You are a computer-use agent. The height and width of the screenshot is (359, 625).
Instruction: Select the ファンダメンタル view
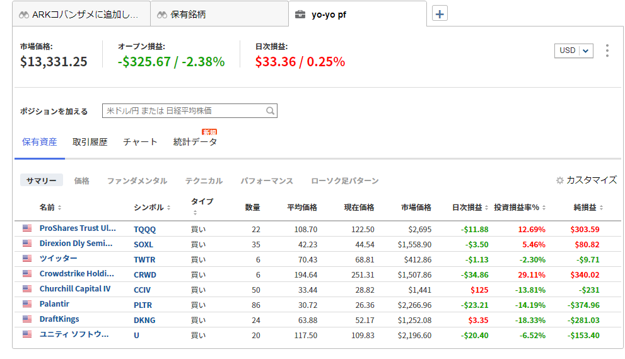click(137, 180)
